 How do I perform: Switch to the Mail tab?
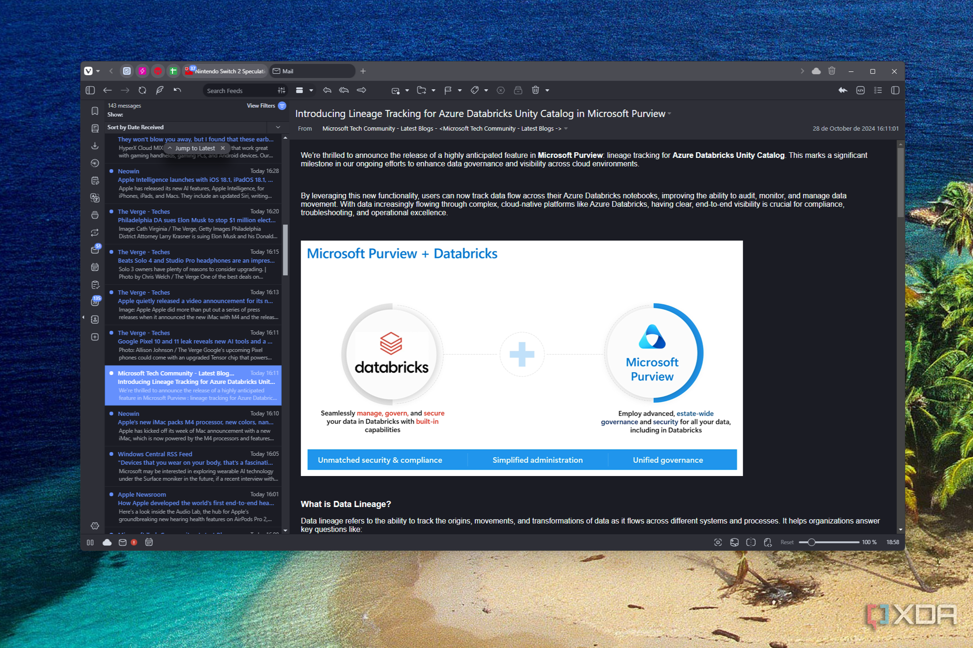tap(312, 71)
